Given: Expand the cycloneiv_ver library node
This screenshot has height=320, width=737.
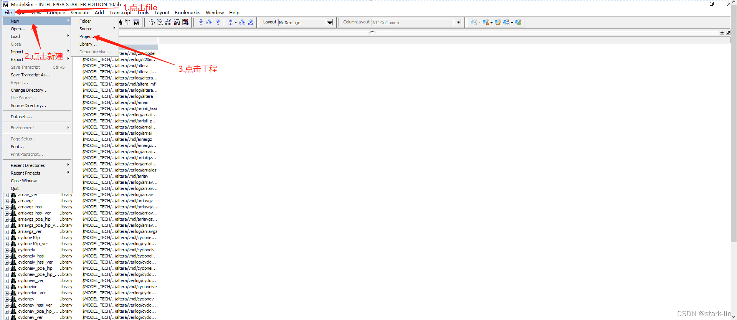Looking at the screenshot, I should pos(7,281).
